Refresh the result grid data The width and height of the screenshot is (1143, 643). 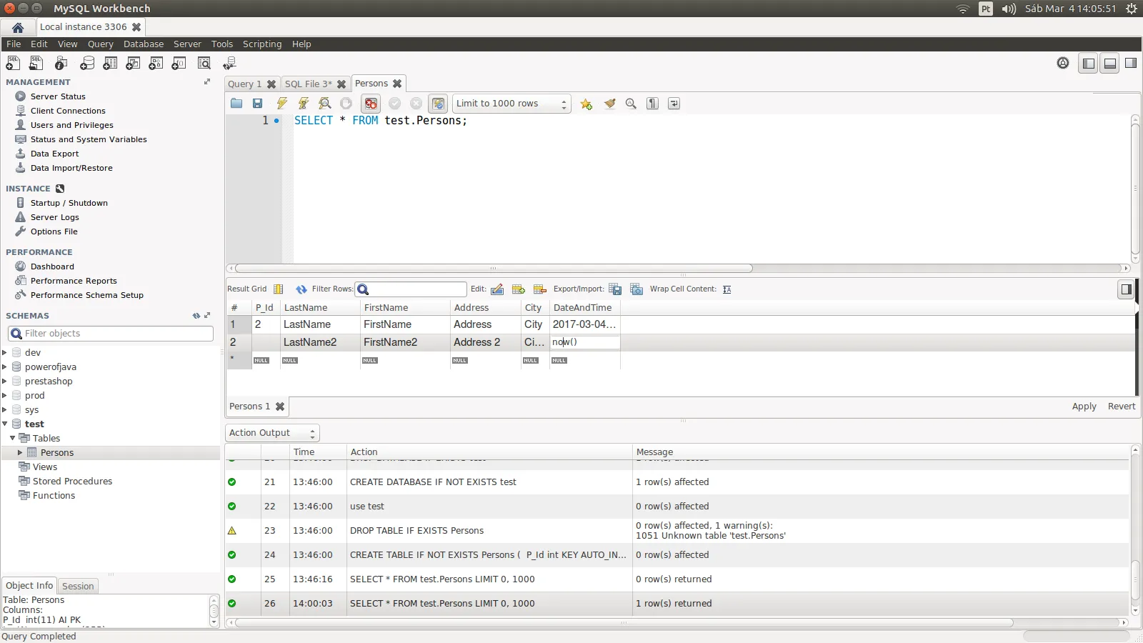301,289
